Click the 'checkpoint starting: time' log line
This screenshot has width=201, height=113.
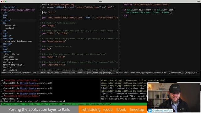[x=122, y=88]
